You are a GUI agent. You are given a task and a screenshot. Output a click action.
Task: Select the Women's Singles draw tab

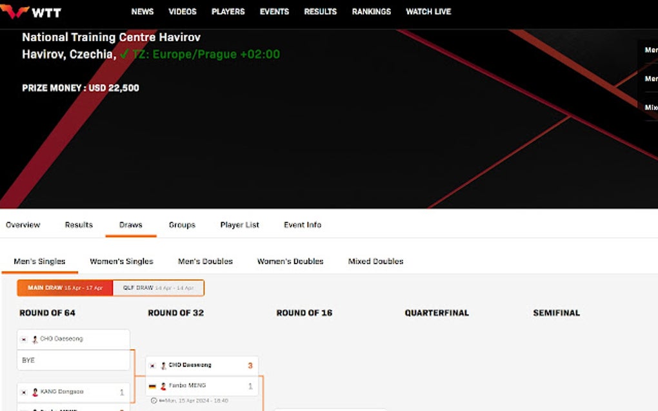tap(122, 262)
